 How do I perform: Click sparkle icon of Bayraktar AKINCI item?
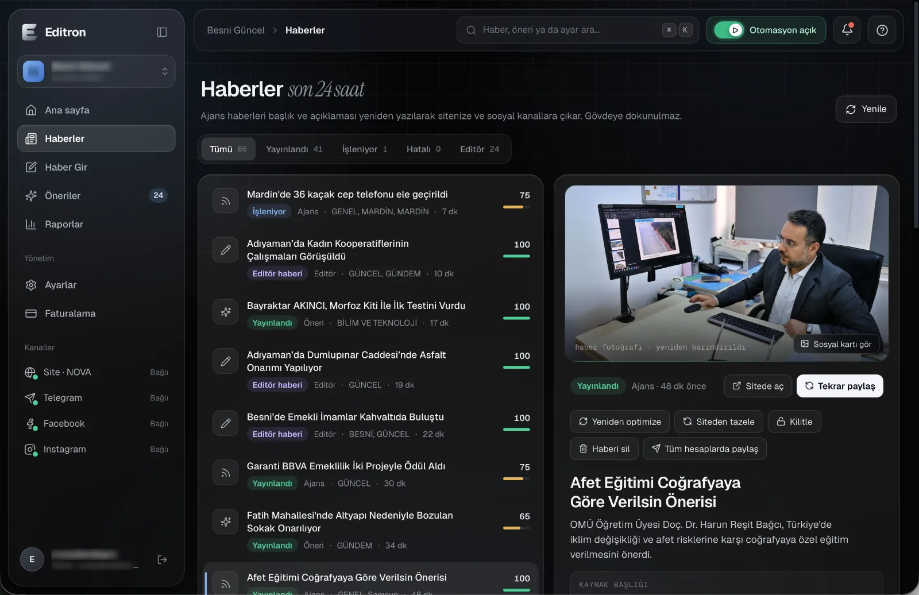226,312
